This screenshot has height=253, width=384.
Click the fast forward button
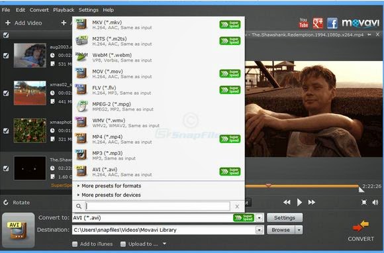coord(312,202)
